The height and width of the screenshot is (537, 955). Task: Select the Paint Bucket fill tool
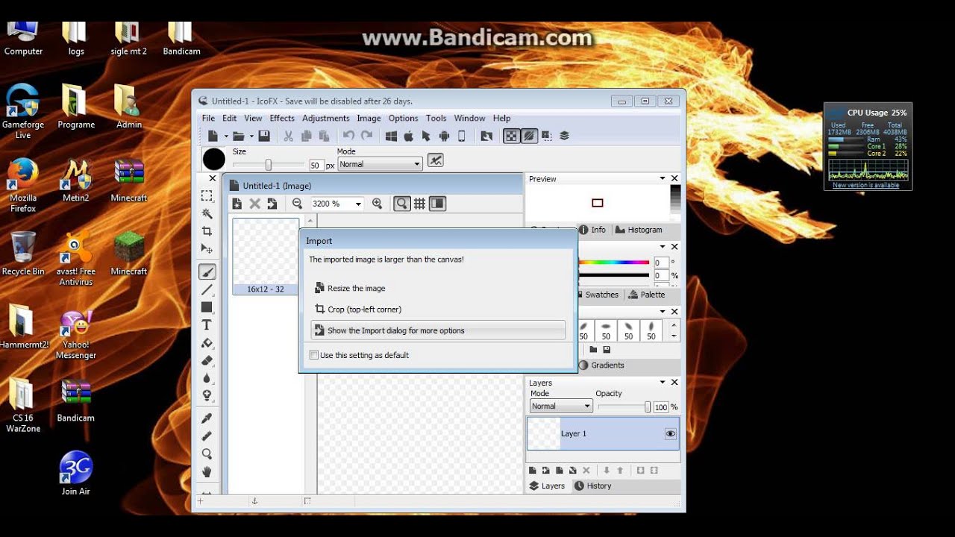(x=207, y=343)
